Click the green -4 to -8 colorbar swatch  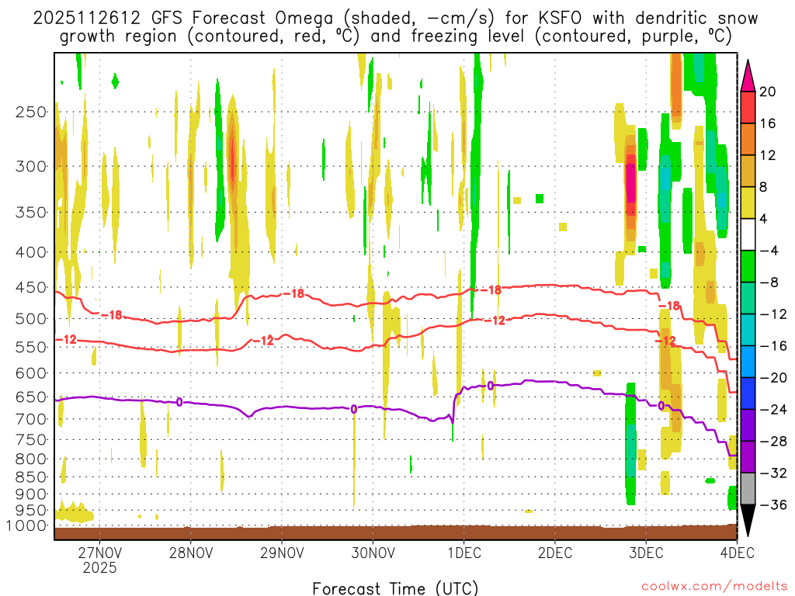pos(748,267)
